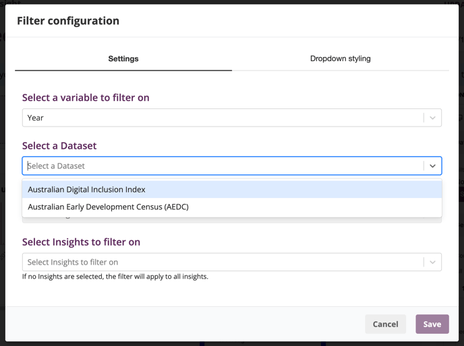Click the 'Select a variable to filter on' heading
The width and height of the screenshot is (464, 346).
pyautogui.click(x=86, y=98)
